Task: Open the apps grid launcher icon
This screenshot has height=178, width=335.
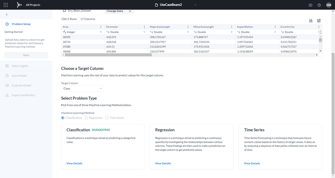Action: pyautogui.click(x=6, y=5)
